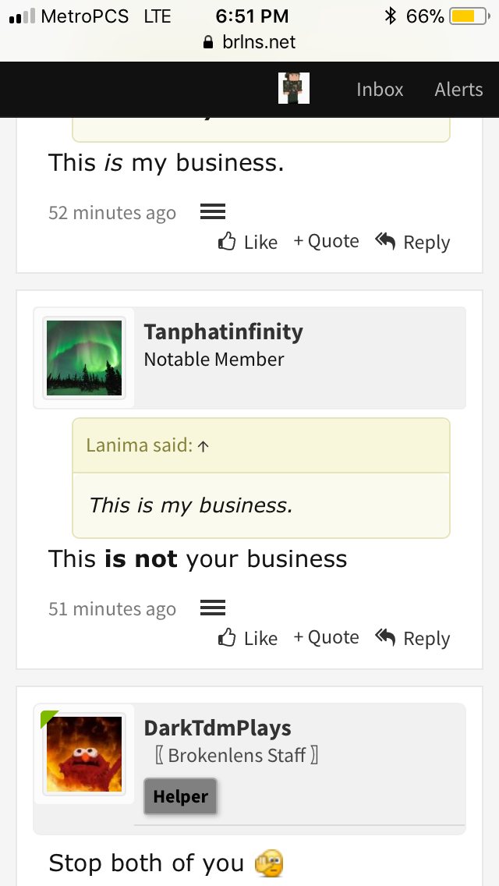Like Tanphatinfinity's post with the thumbs-up

point(248,638)
